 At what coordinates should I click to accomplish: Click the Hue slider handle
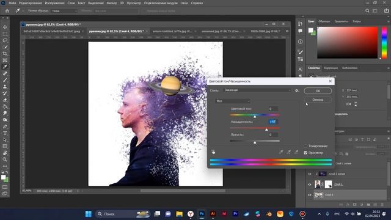click(255, 117)
